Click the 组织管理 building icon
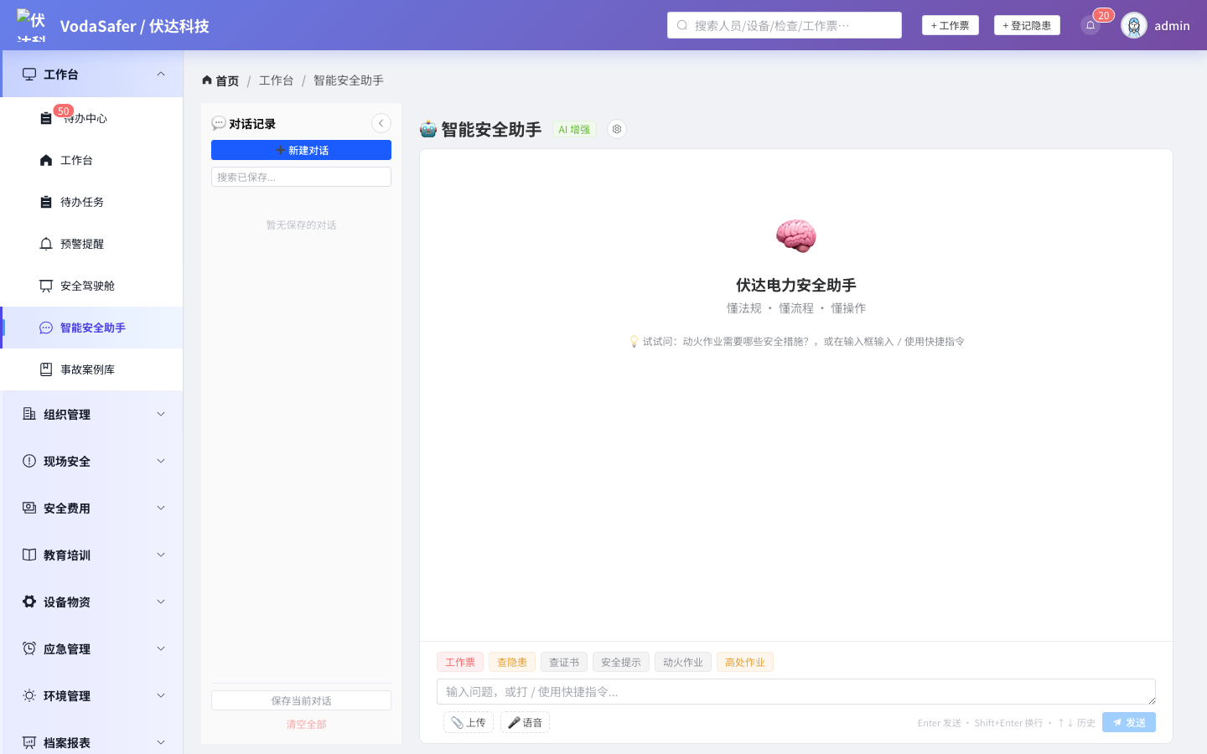This screenshot has width=1207, height=754. [29, 414]
